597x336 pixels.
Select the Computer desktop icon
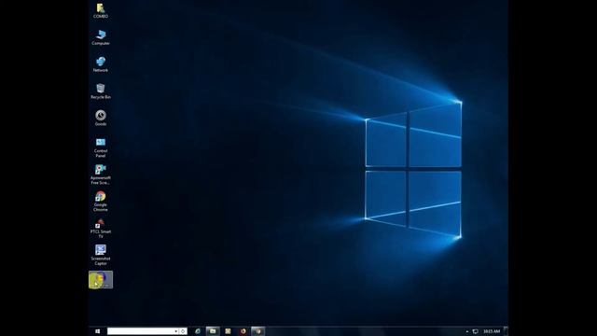pos(101,37)
